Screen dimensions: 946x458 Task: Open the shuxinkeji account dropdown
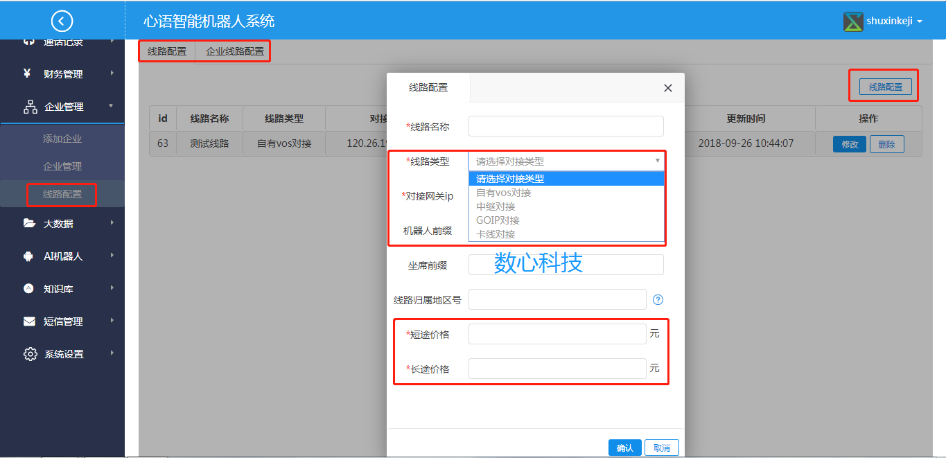tap(891, 21)
